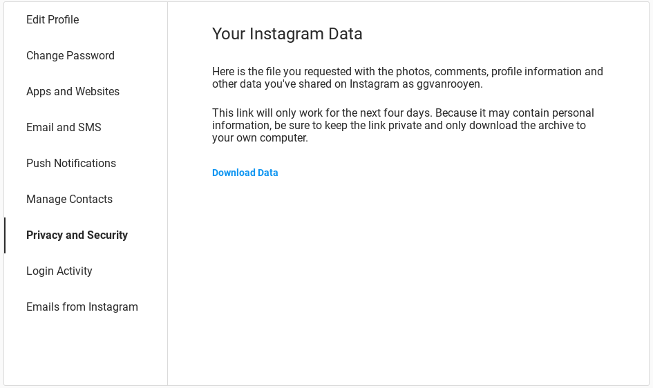
Task: Select Apps and Websites in sidebar
Action: (x=73, y=92)
